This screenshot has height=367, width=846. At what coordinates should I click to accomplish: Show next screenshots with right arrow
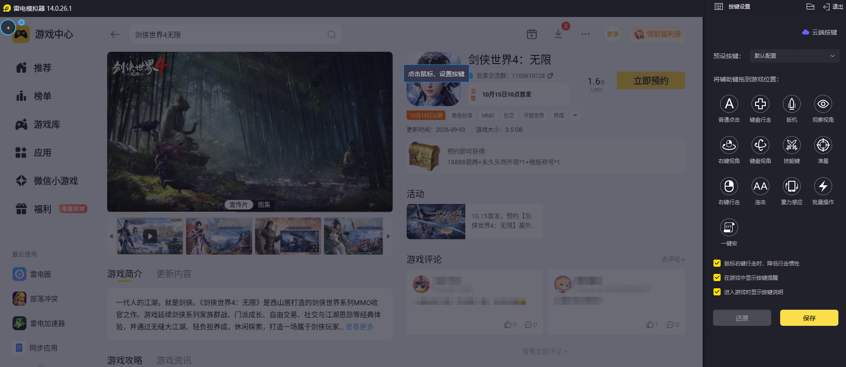(x=388, y=236)
